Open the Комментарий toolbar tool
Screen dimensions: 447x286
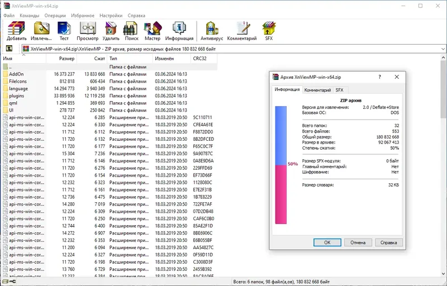(x=242, y=31)
